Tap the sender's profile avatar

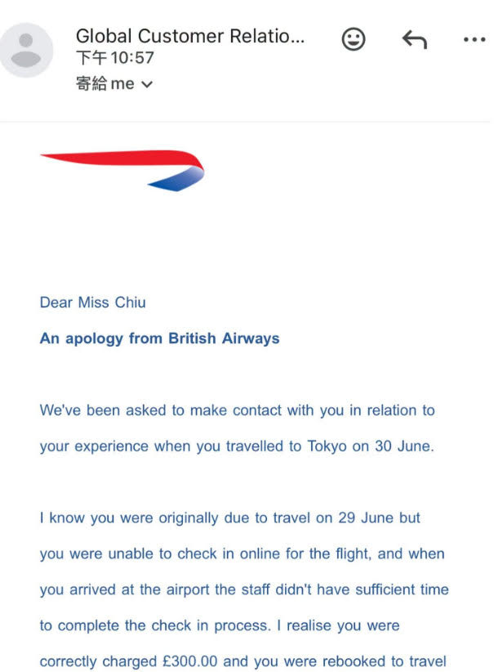25,50
